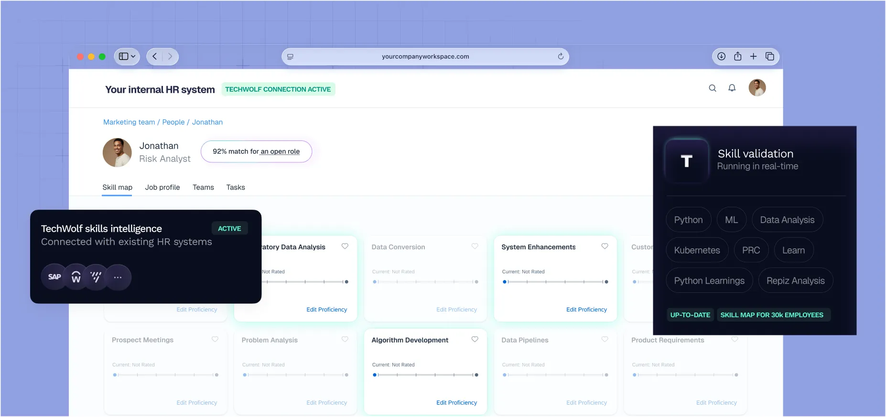Go back with the browser back arrow
The width and height of the screenshot is (886, 417).
click(154, 56)
